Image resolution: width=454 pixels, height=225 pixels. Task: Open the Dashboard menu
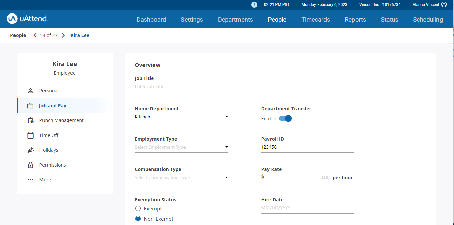pyautogui.click(x=151, y=20)
